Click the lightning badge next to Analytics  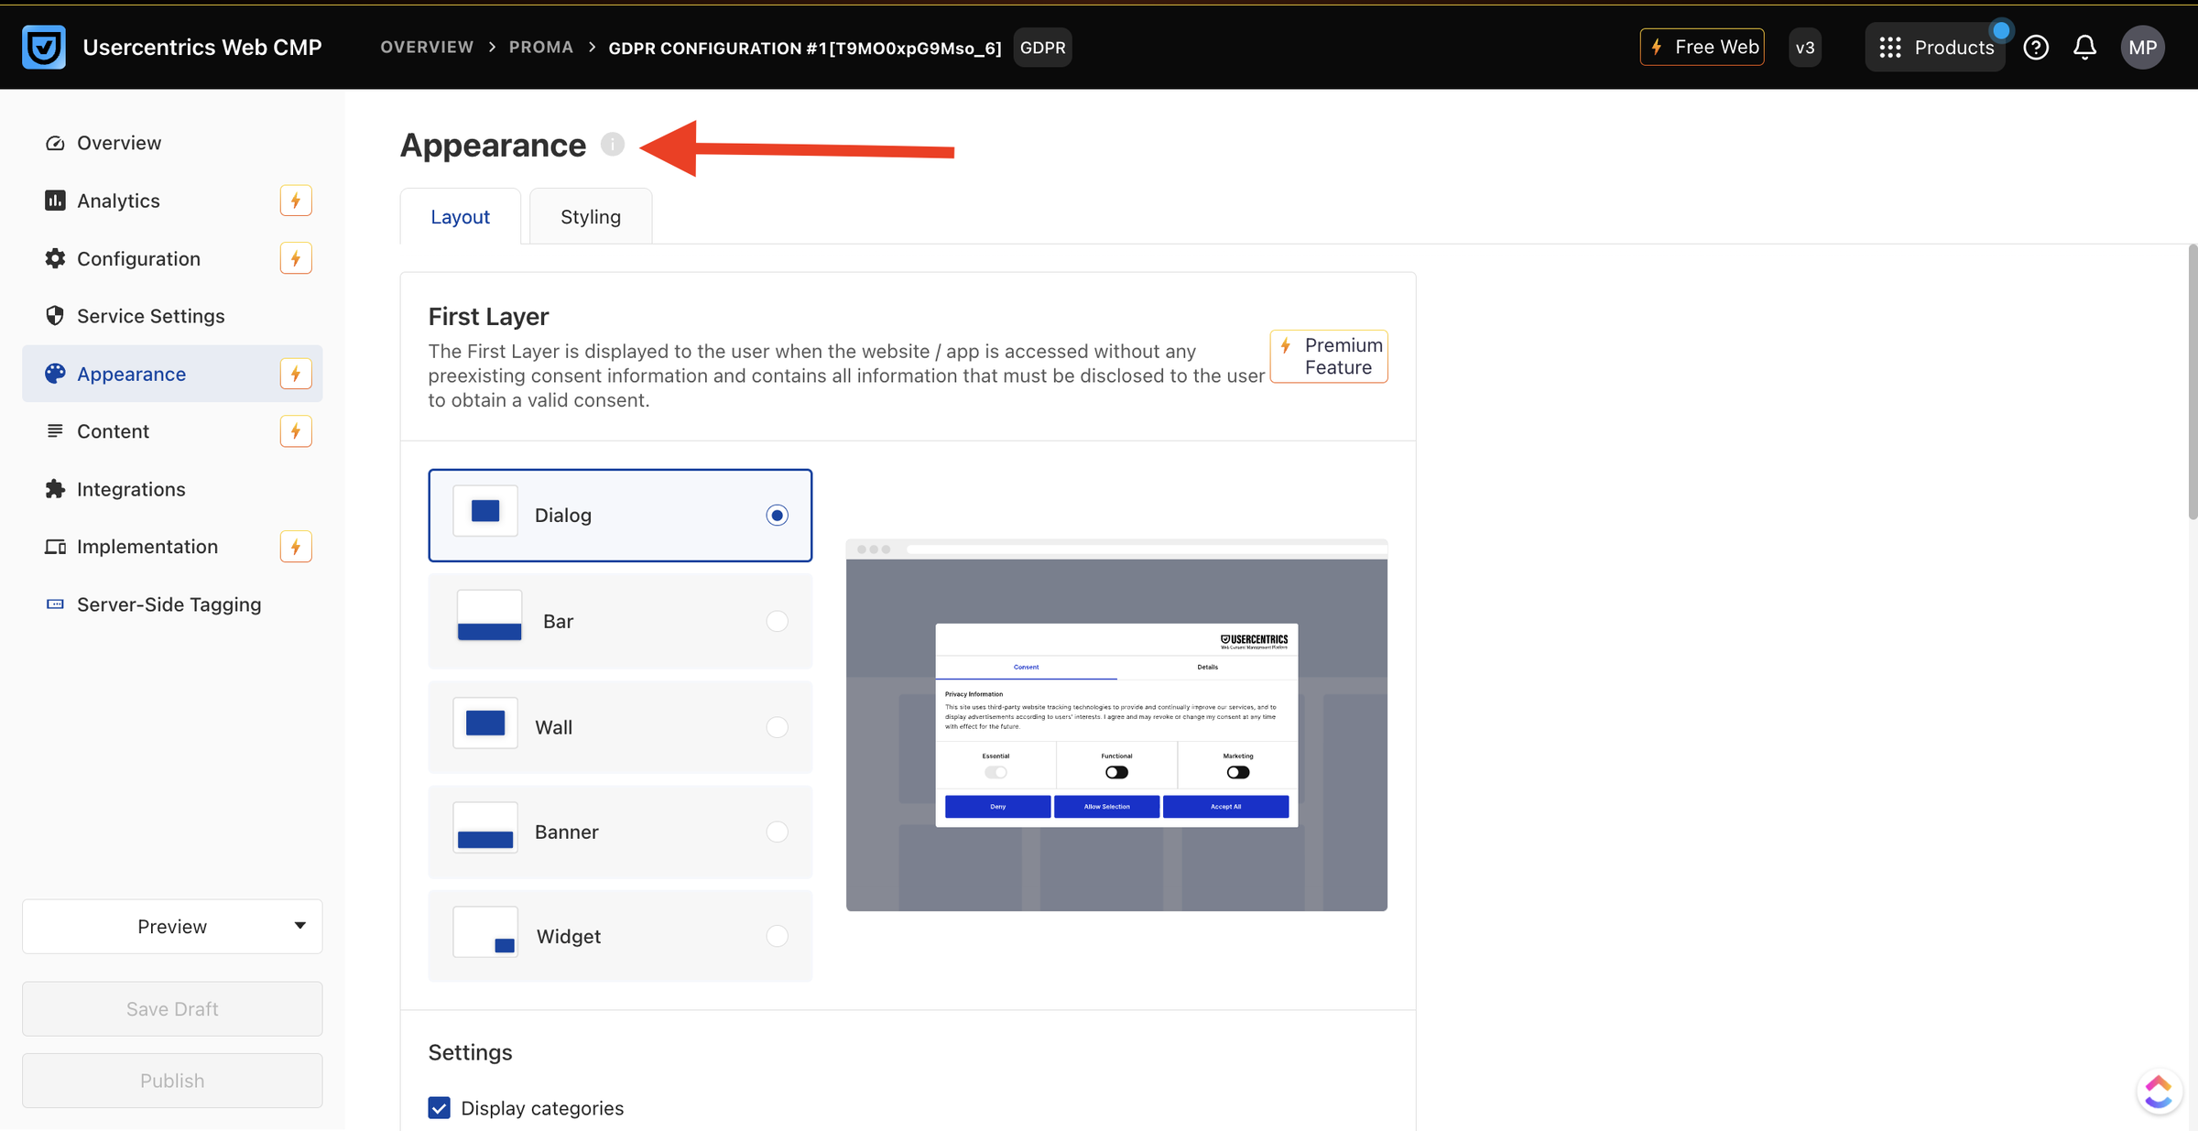coord(296,201)
